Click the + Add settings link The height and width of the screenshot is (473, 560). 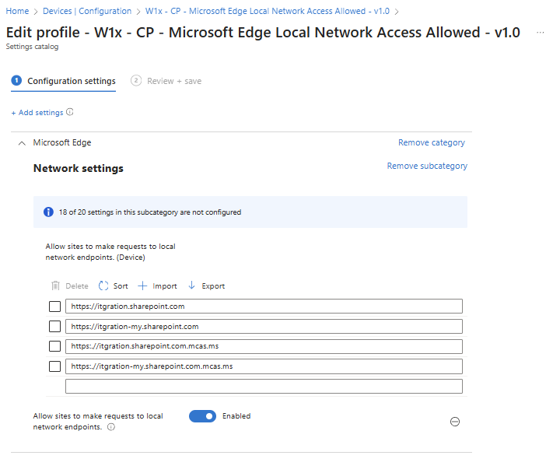click(x=37, y=113)
